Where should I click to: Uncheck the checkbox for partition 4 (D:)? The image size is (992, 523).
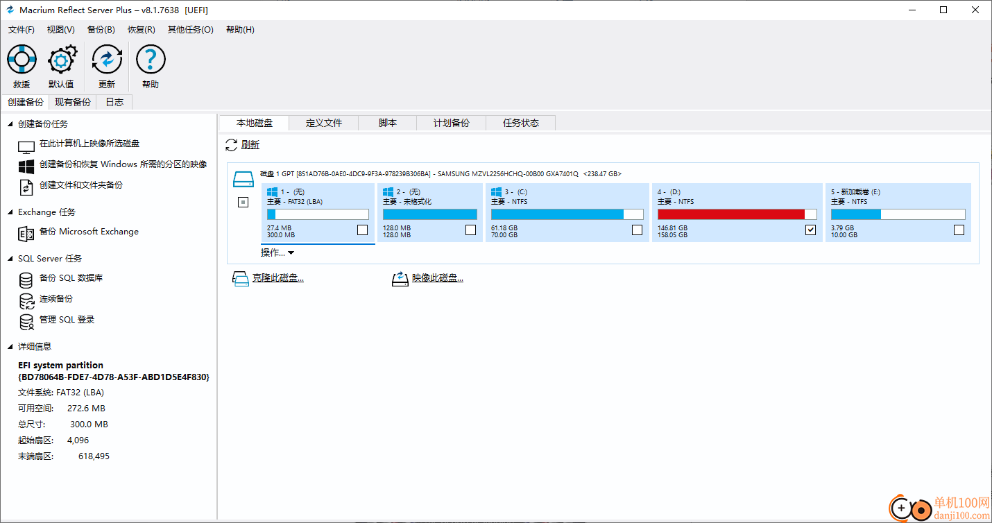click(811, 230)
